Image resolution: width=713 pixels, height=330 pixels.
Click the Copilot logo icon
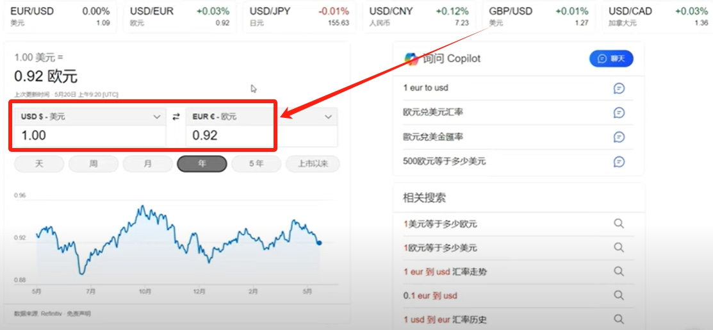click(411, 59)
